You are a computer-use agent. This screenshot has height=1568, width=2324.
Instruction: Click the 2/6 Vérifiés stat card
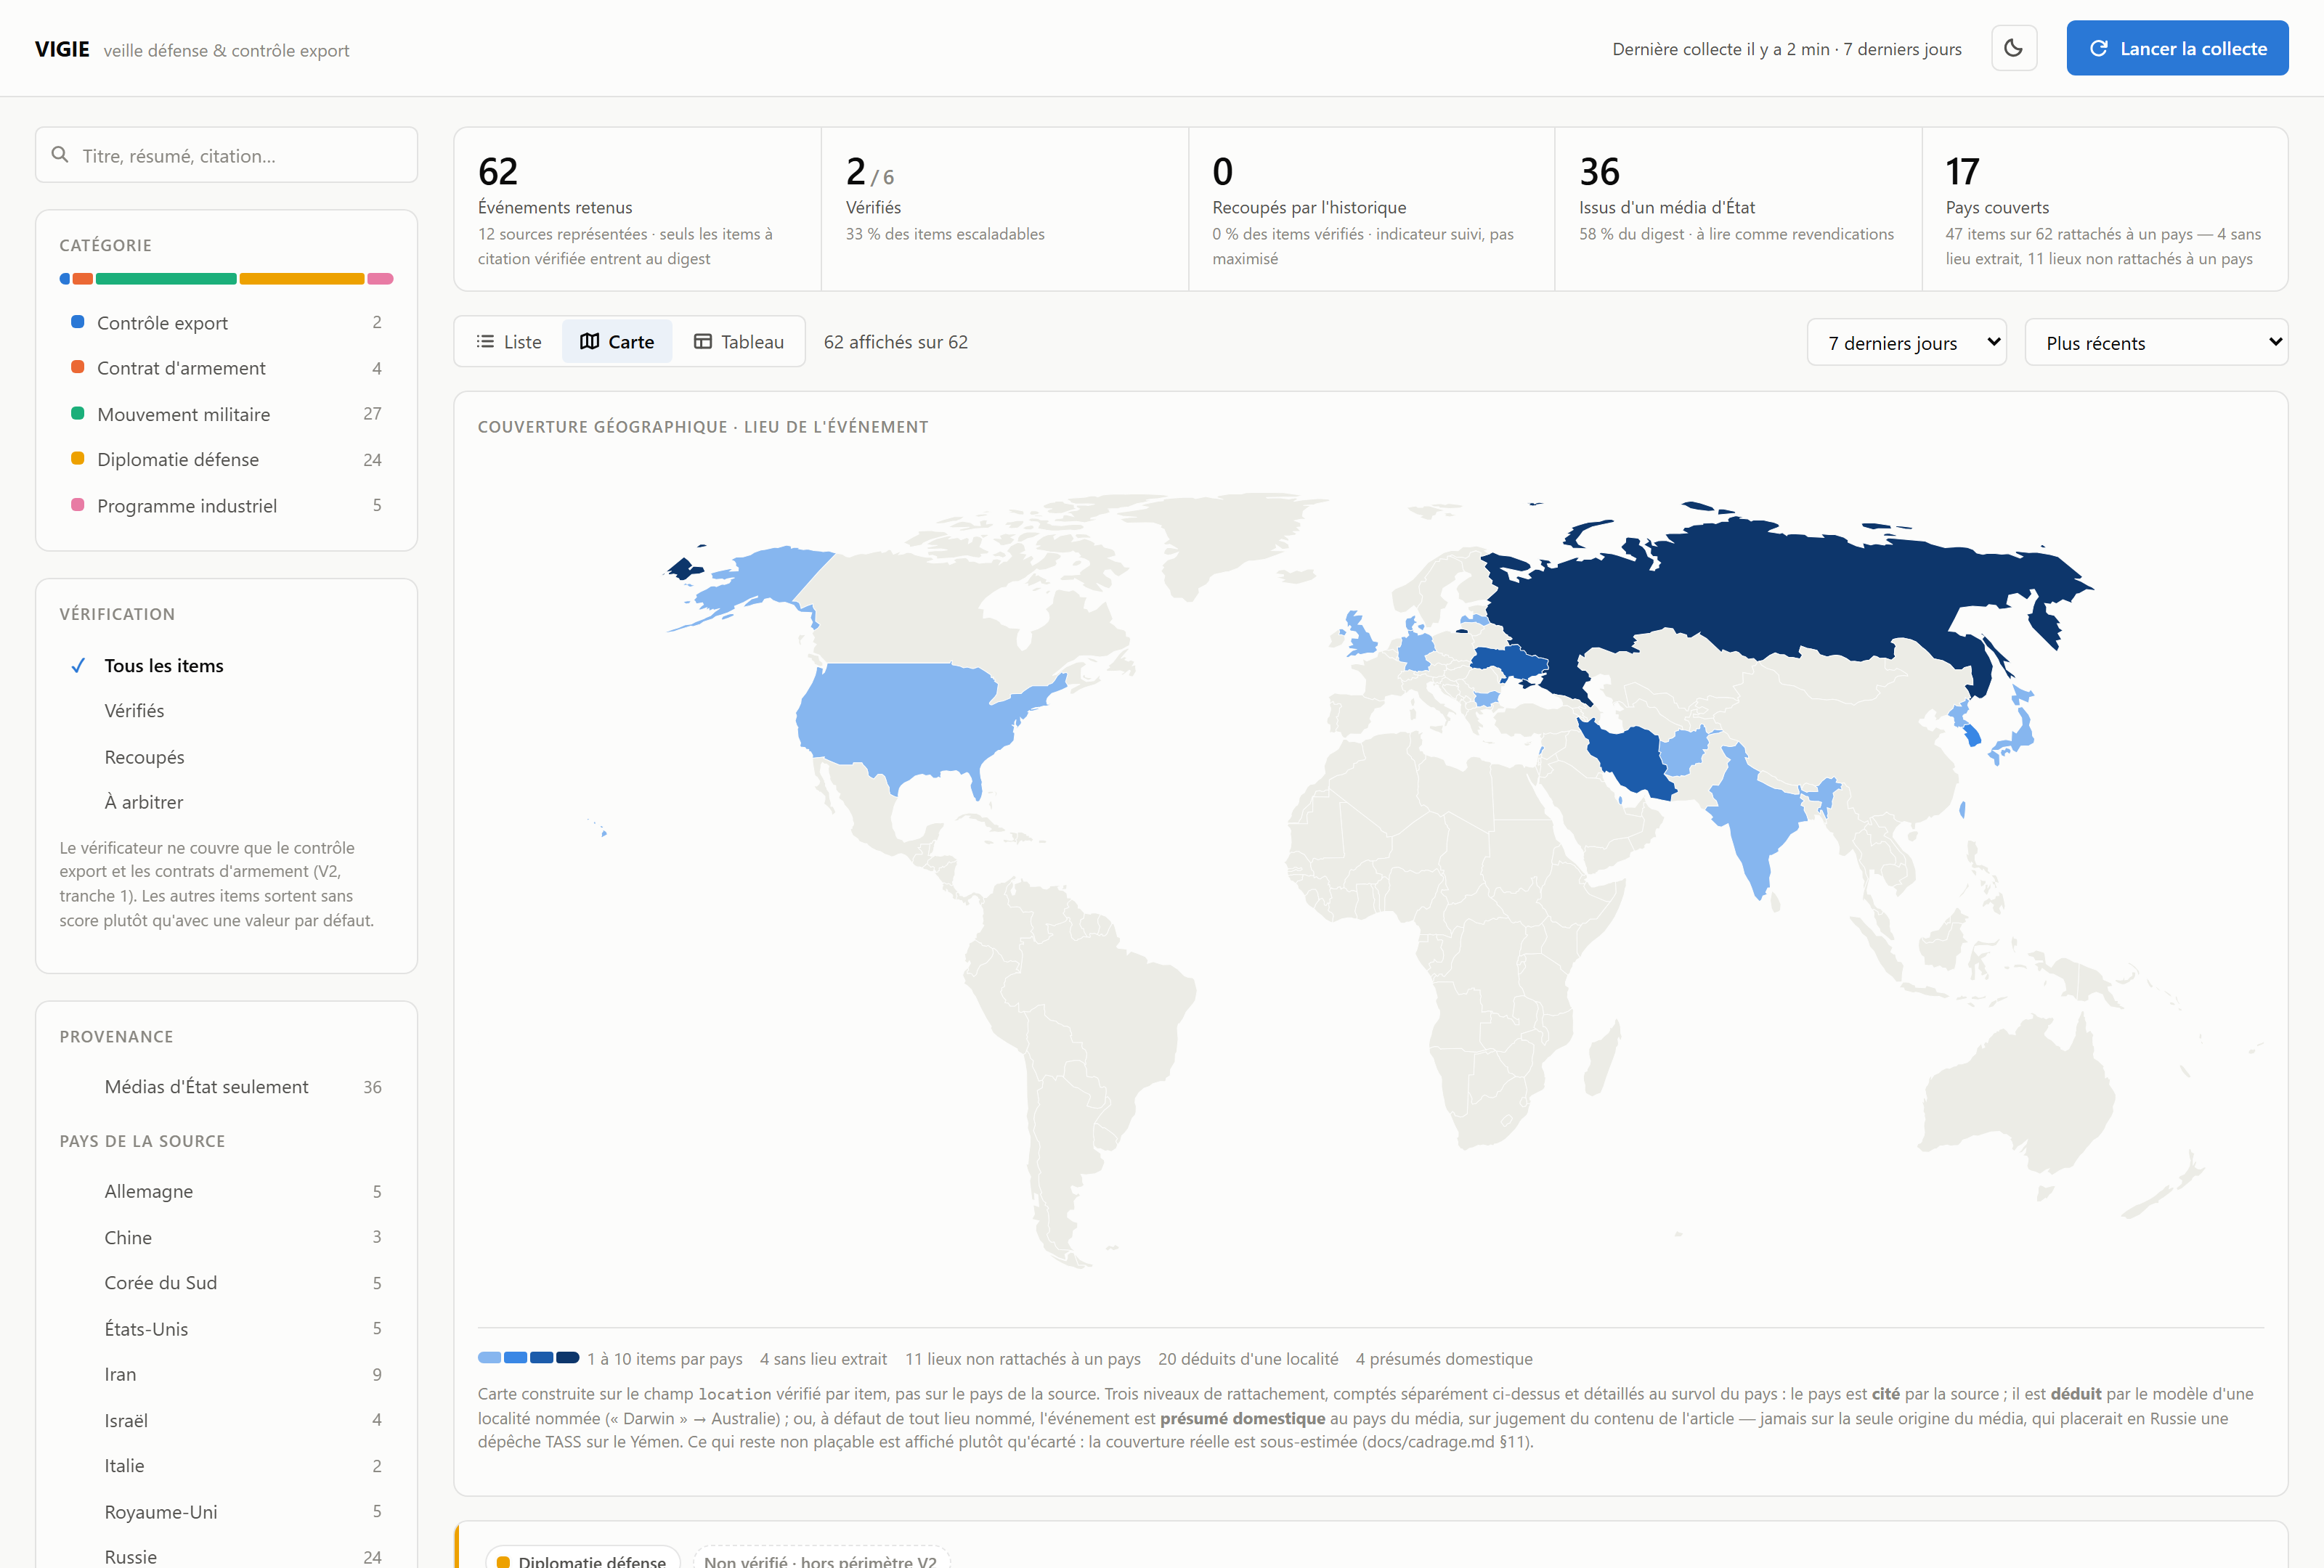1004,209
